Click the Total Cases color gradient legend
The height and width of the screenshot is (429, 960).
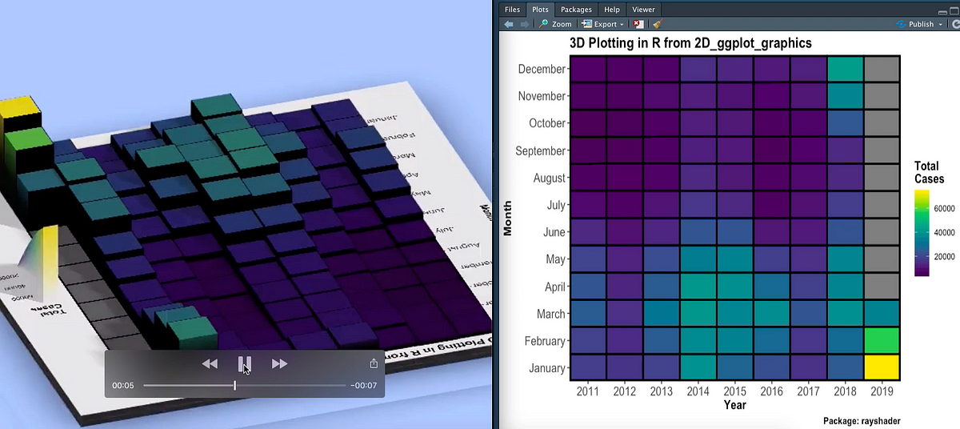coord(922,233)
